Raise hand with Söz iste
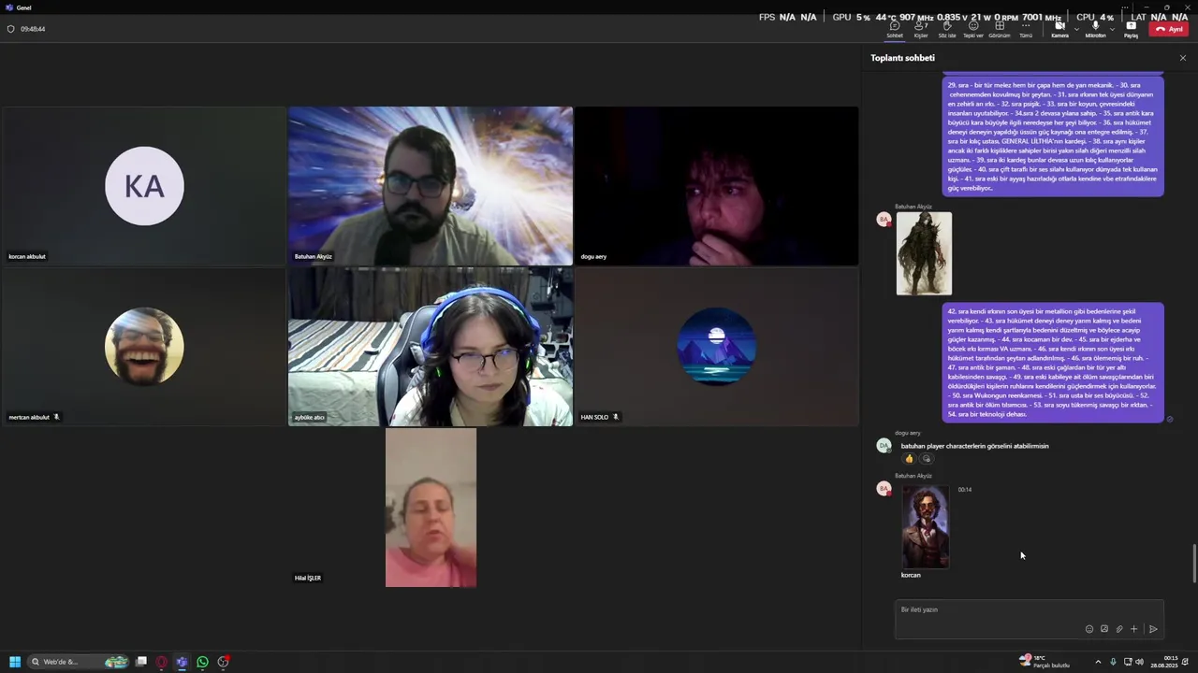The height and width of the screenshot is (673, 1198). [x=947, y=29]
